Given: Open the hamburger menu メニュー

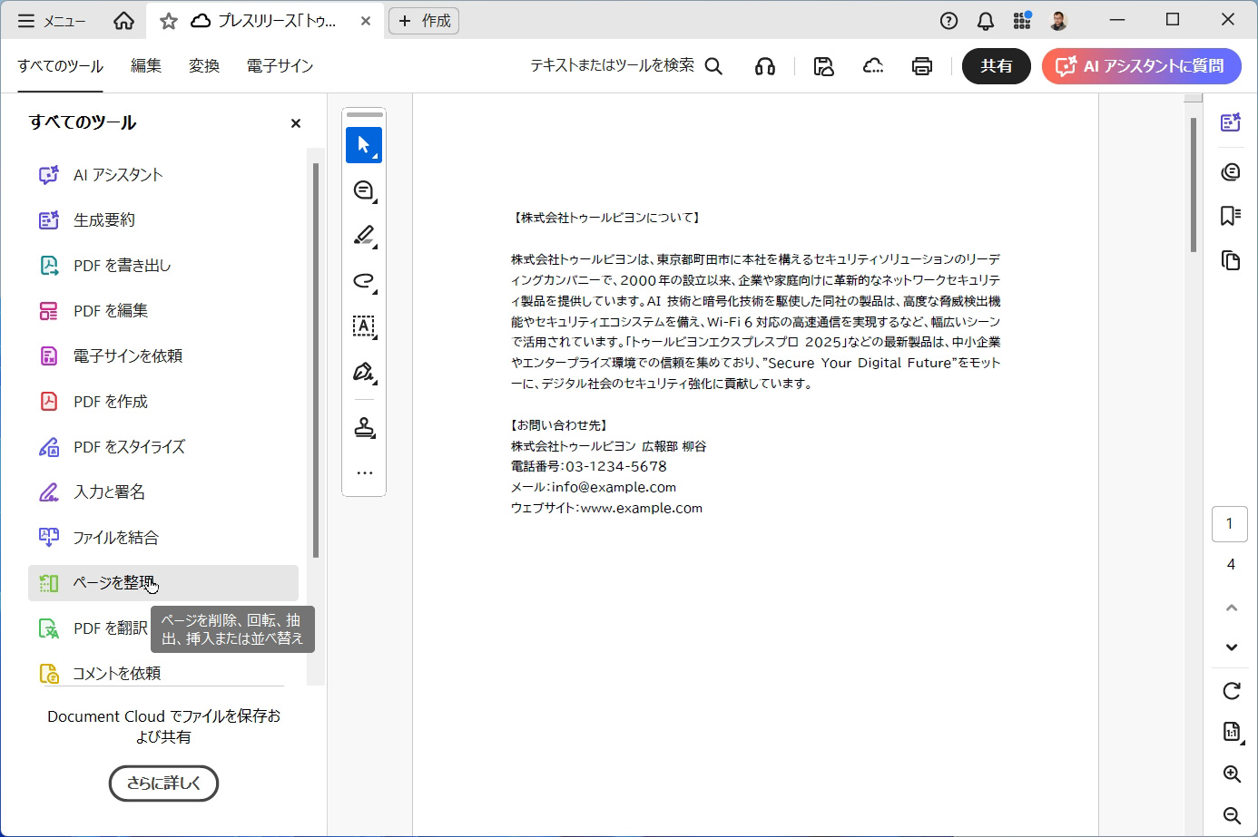Looking at the screenshot, I should click(x=52, y=21).
